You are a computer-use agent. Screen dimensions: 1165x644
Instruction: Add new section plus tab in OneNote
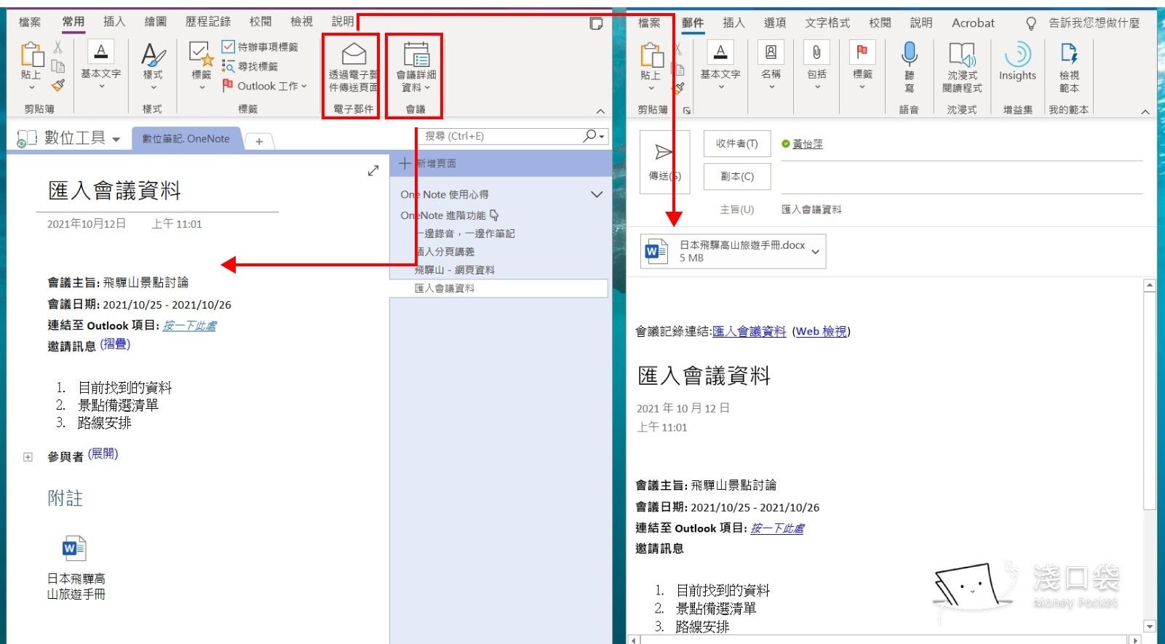click(259, 141)
